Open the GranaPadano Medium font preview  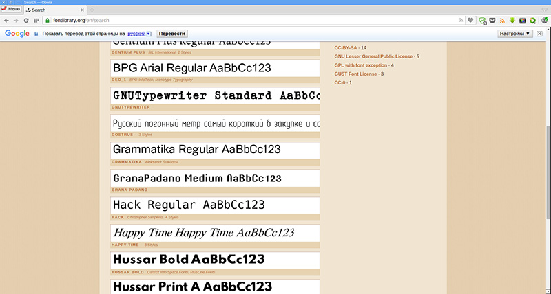coord(215,179)
